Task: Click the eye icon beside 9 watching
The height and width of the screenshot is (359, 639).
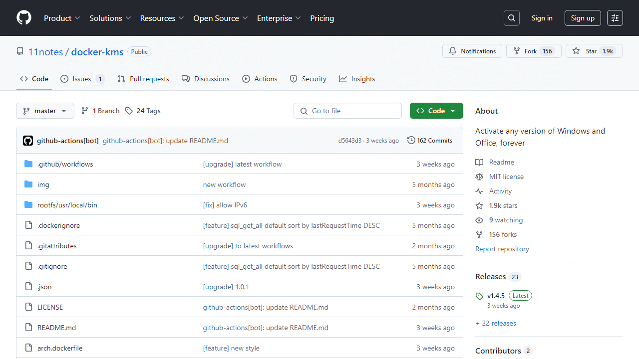Action: tap(479, 220)
